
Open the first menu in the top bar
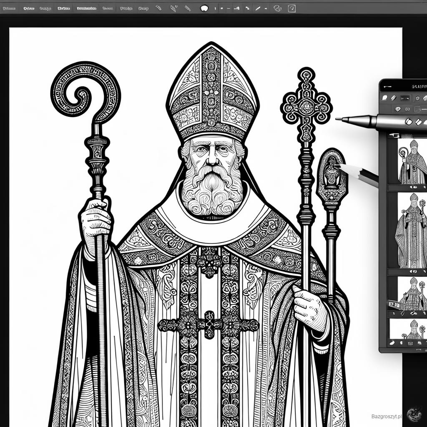coord(9,8)
